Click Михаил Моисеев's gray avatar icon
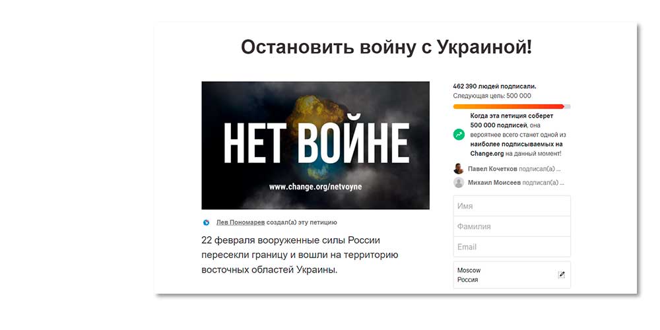 click(x=459, y=183)
